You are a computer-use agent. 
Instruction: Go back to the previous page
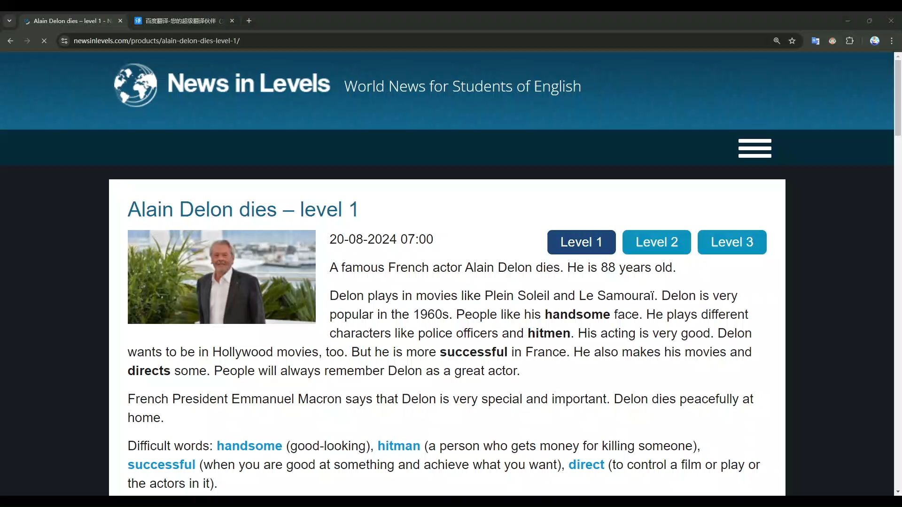click(x=10, y=41)
